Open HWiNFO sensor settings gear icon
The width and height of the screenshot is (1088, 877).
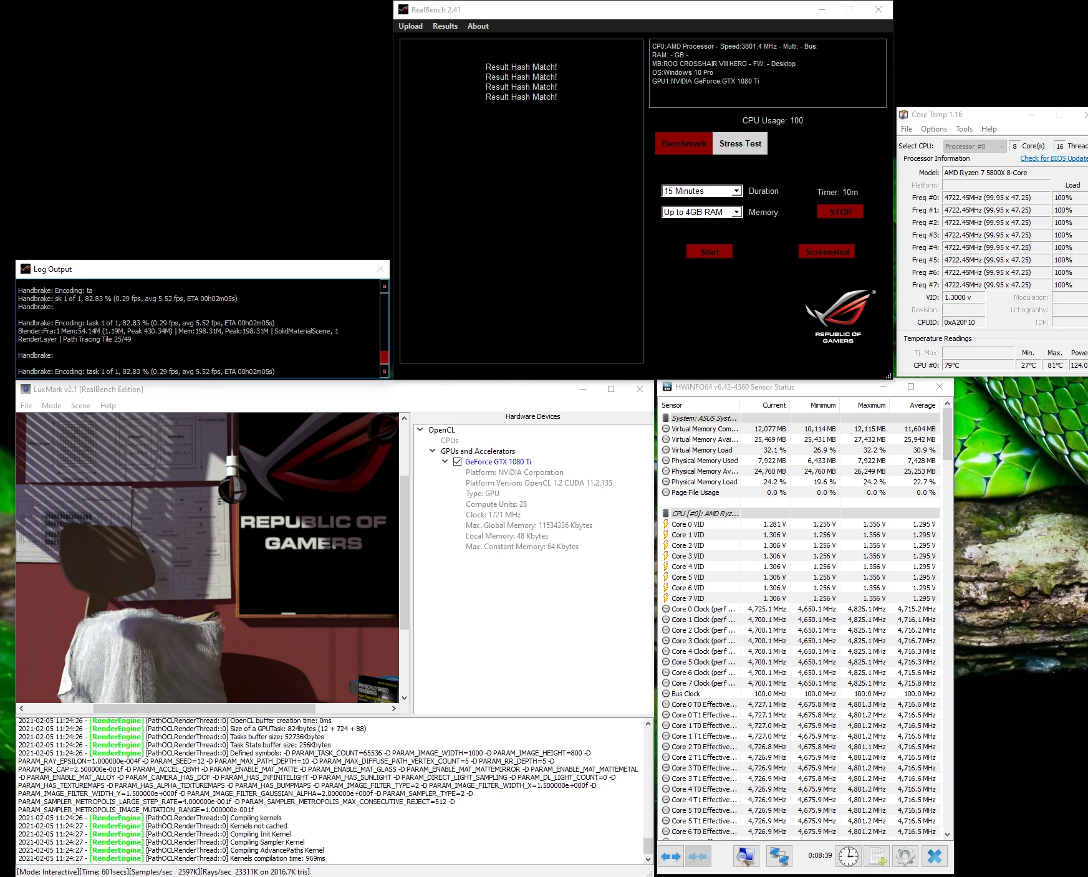[x=905, y=856]
